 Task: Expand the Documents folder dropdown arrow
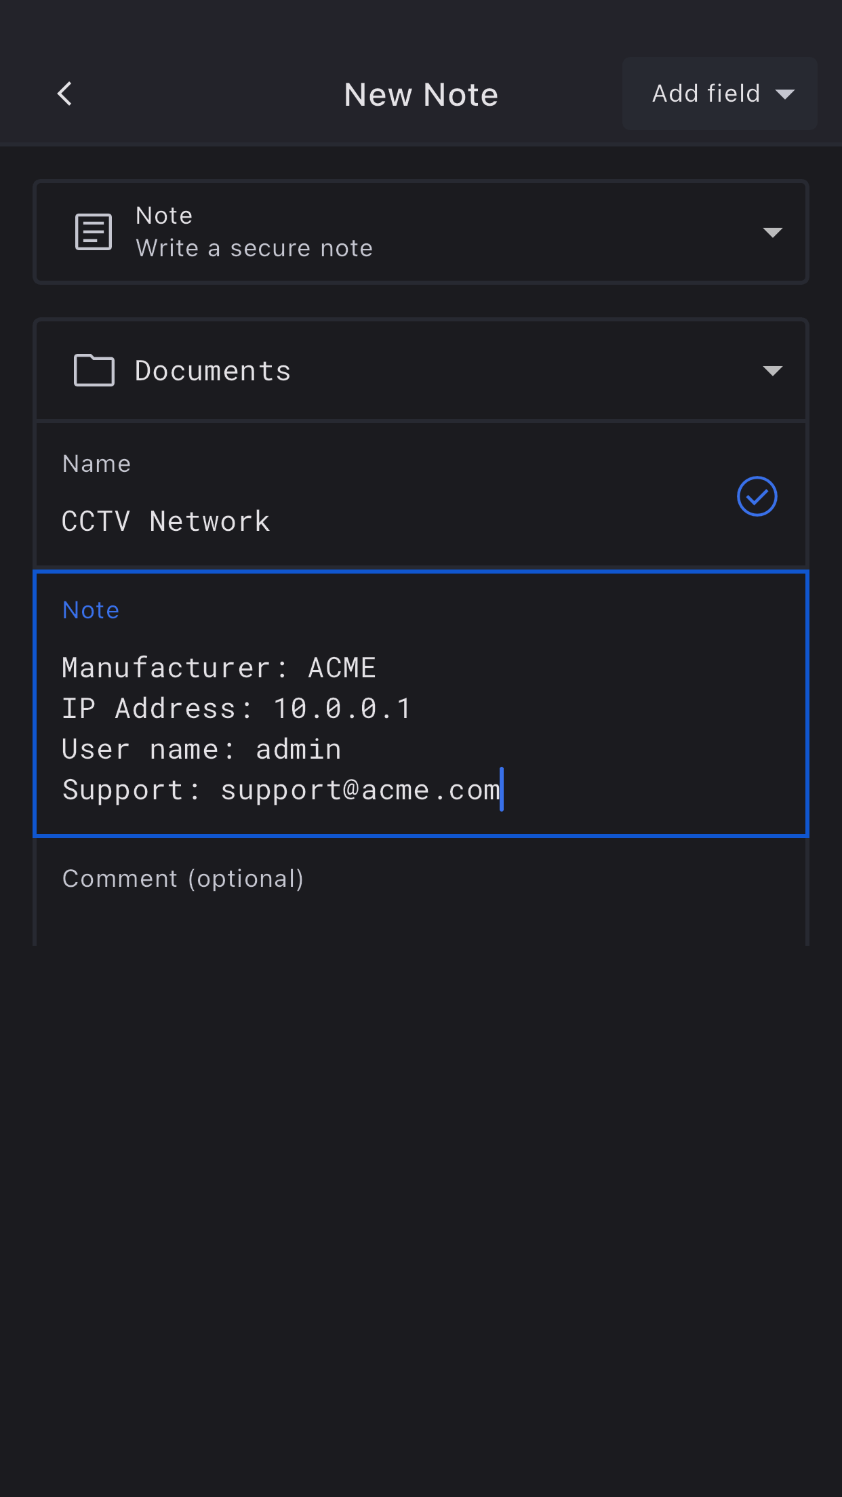tap(772, 370)
